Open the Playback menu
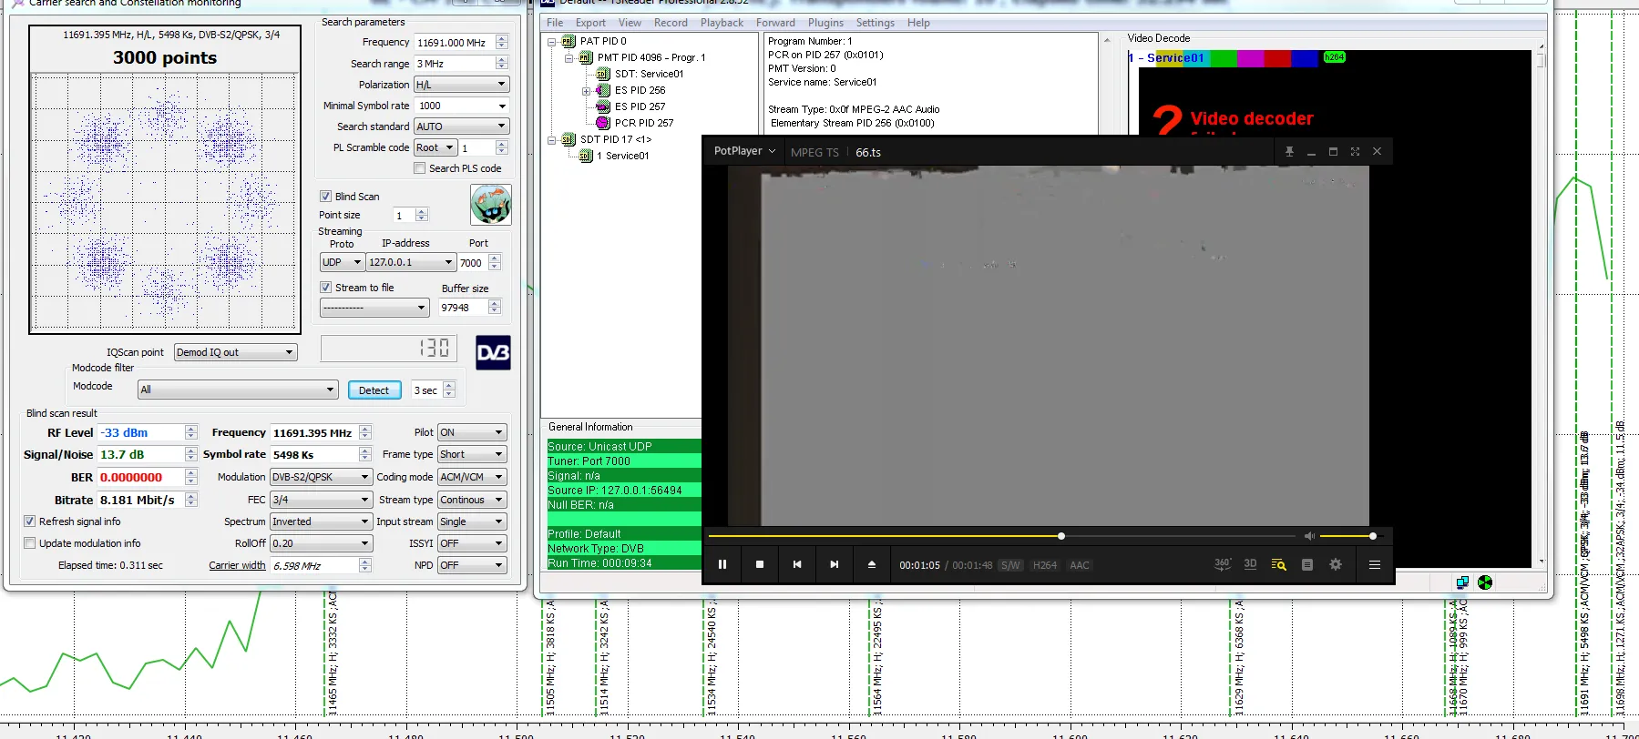This screenshot has width=1639, height=739. click(722, 23)
